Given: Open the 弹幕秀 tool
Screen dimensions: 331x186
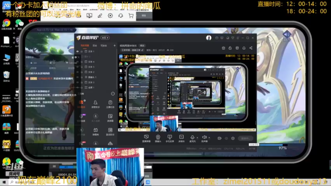Looking at the screenshot, I should [96, 131].
